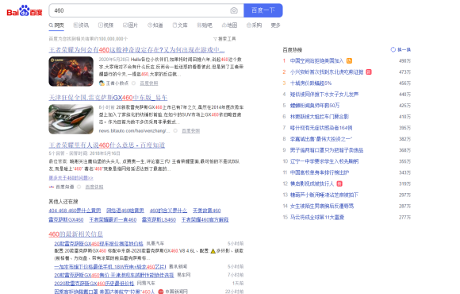Image resolution: width=460 pixels, height=294 pixels.
Task: Open the 王者荣耀为何会有460 result title
Action: pyautogui.click(x=136, y=50)
